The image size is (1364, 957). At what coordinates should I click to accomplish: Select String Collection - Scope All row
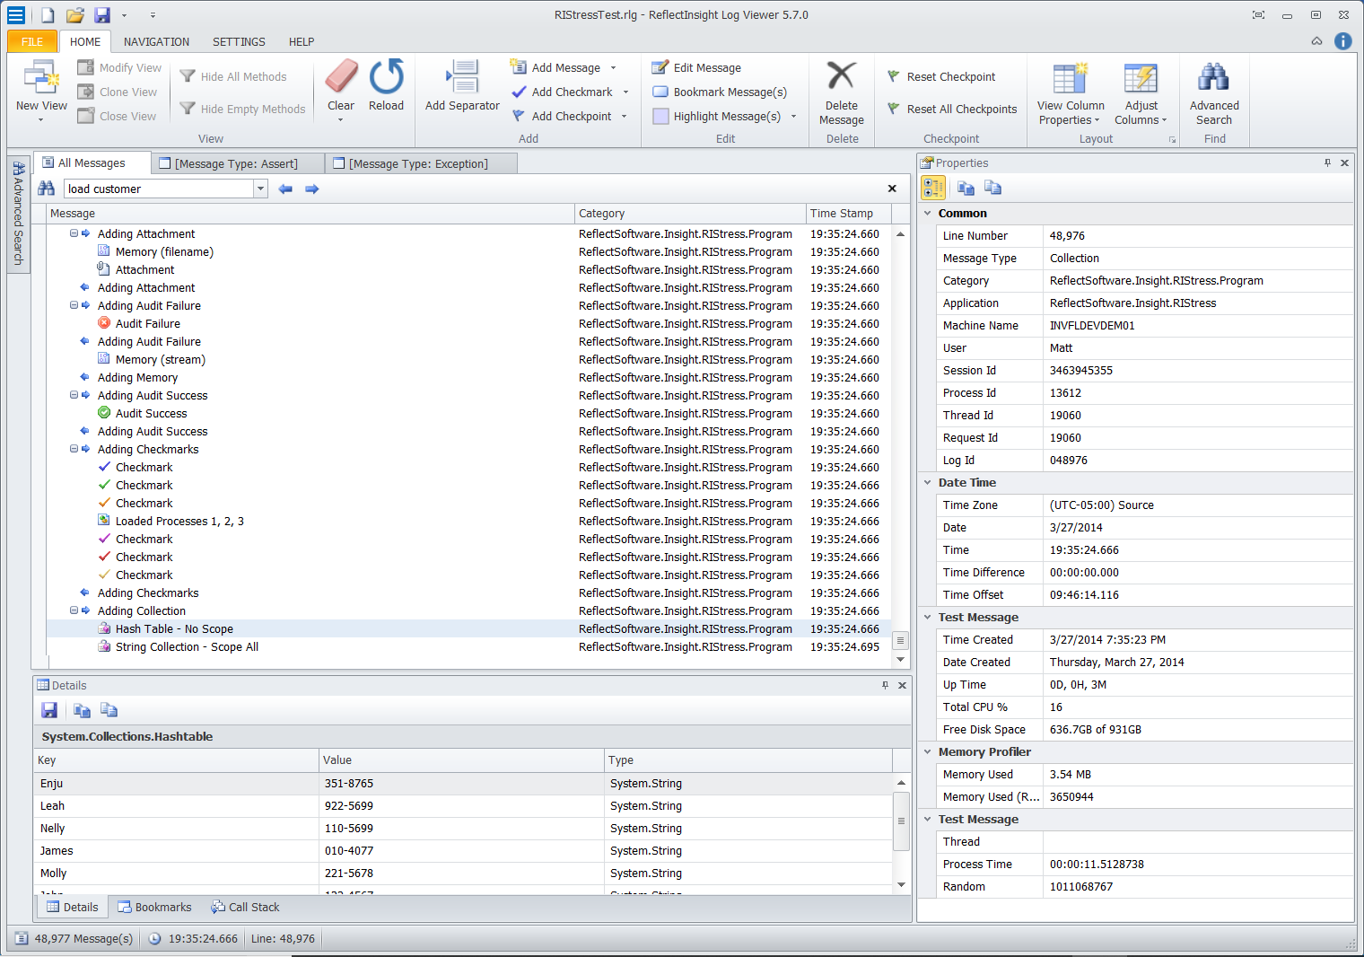point(468,646)
